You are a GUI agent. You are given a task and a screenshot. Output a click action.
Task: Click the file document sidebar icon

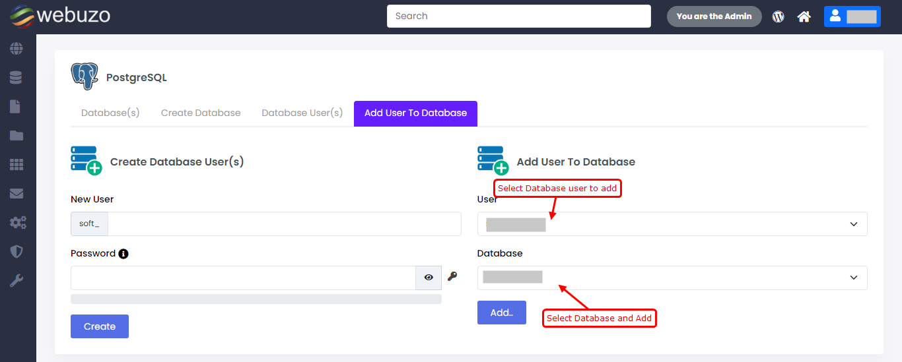pos(17,107)
